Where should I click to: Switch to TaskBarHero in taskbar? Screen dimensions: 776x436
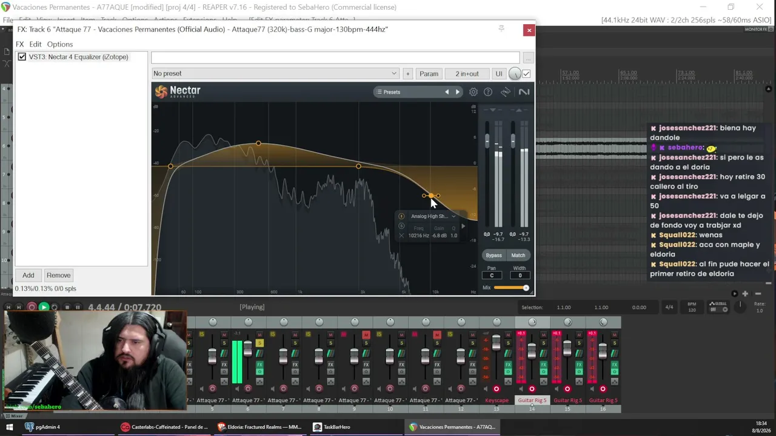point(332,427)
